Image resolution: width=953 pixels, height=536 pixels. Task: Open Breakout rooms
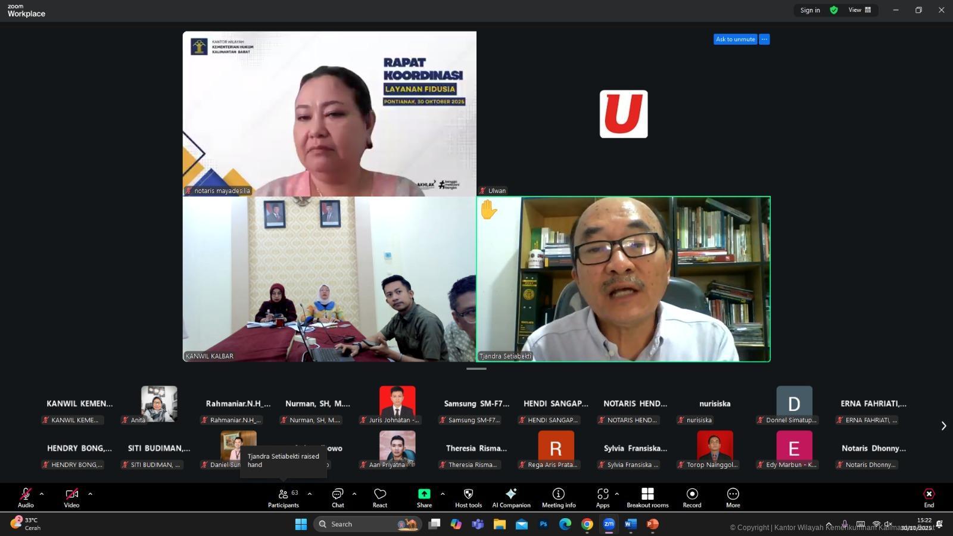(647, 498)
